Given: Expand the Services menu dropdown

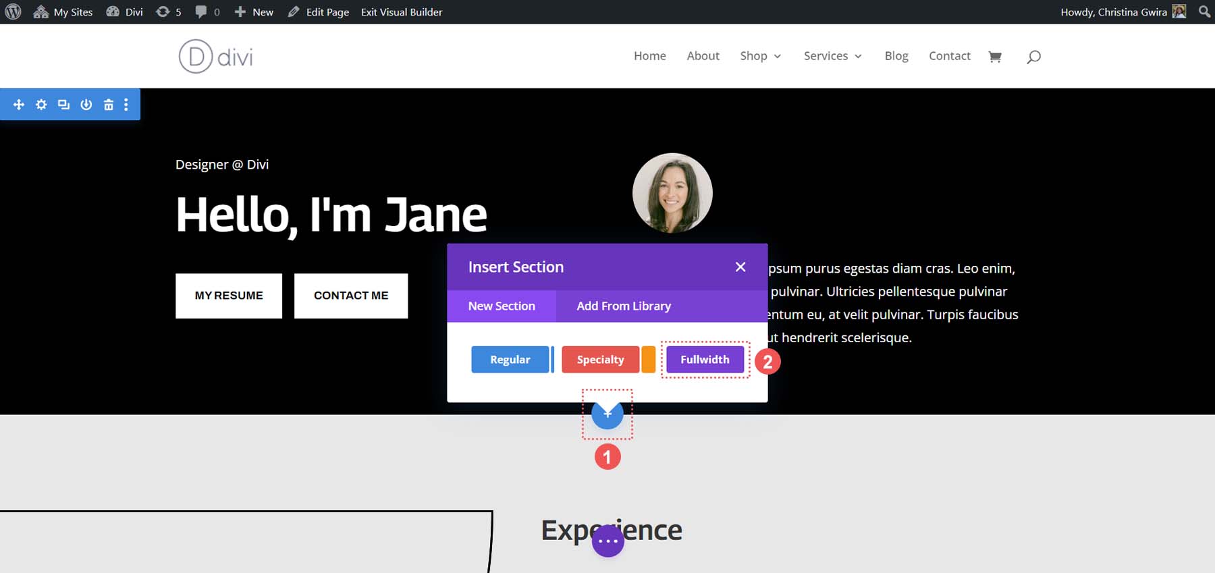Looking at the screenshot, I should click(832, 56).
